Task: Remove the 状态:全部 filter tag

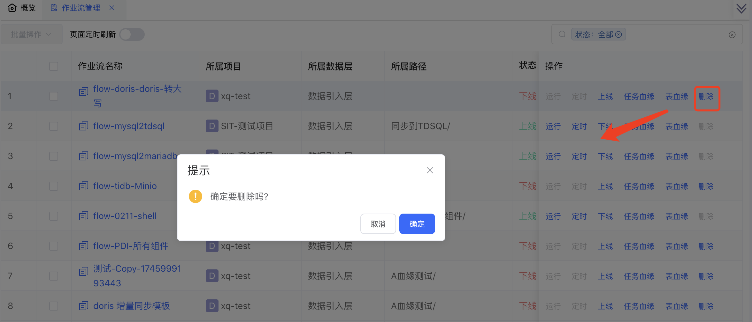Action: click(x=619, y=34)
